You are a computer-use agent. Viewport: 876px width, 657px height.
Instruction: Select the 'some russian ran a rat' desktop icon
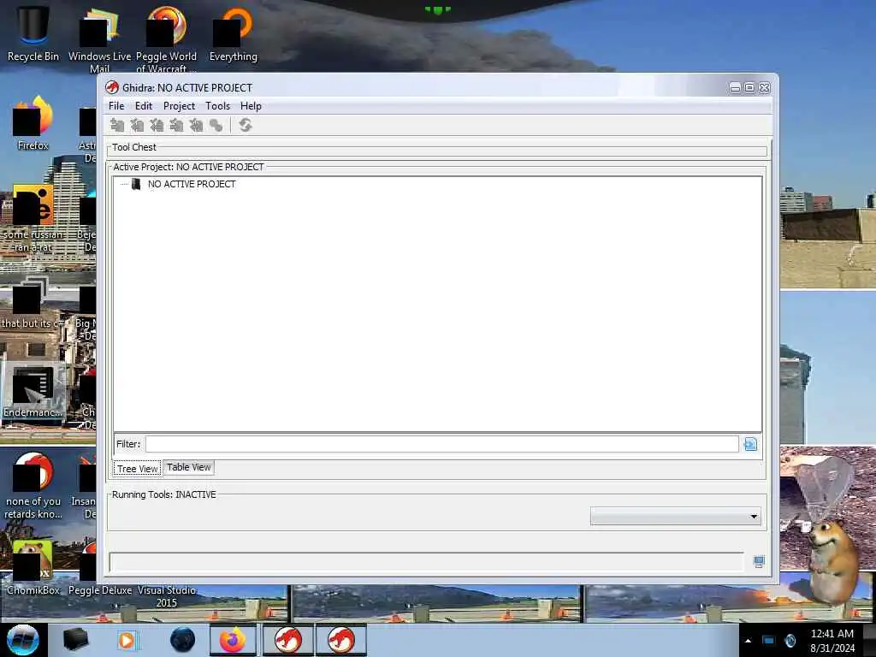[33, 218]
